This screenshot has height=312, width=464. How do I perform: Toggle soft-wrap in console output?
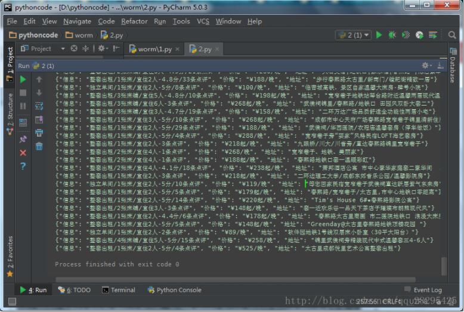pos(39,106)
